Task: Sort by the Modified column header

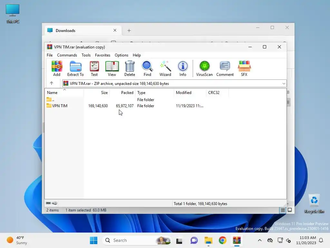Action: tap(190, 93)
